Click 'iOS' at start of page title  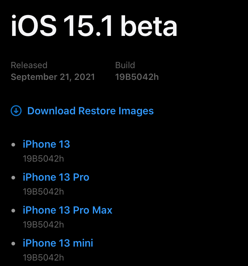[34, 26]
